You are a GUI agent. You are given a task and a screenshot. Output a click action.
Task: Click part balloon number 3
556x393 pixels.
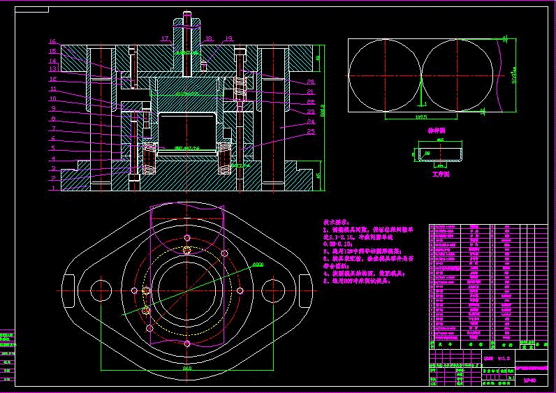coord(53,168)
